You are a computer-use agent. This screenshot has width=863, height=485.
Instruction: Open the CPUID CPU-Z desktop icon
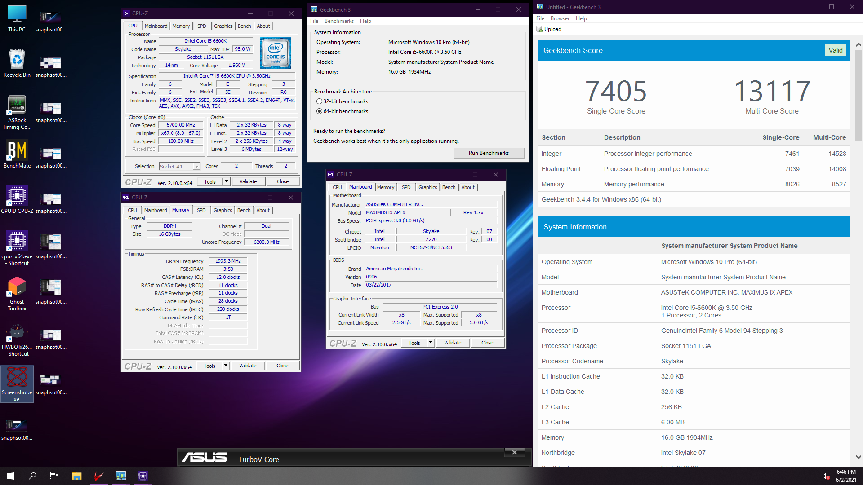17,199
